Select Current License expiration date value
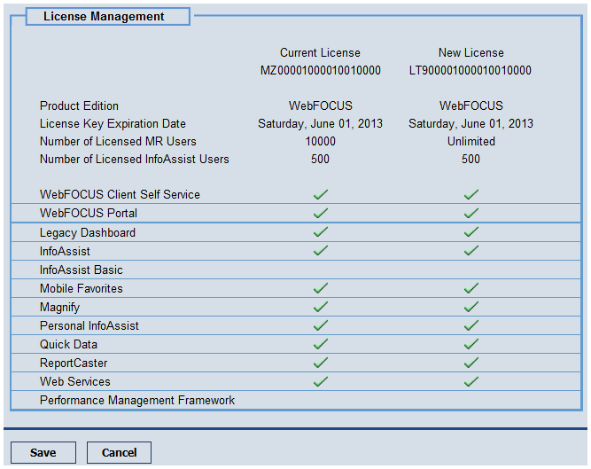 321,123
